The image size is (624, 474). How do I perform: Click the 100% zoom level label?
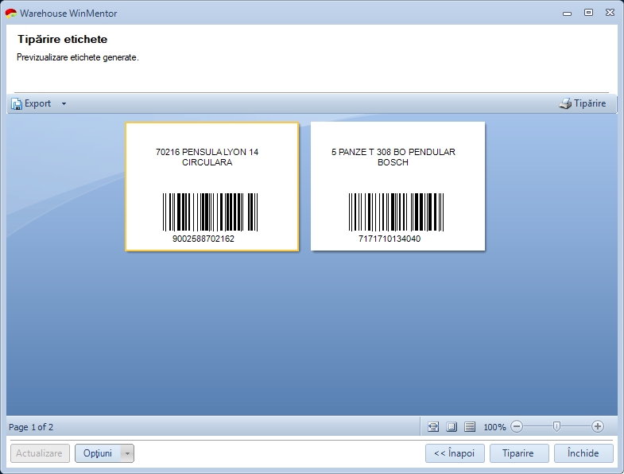click(494, 427)
